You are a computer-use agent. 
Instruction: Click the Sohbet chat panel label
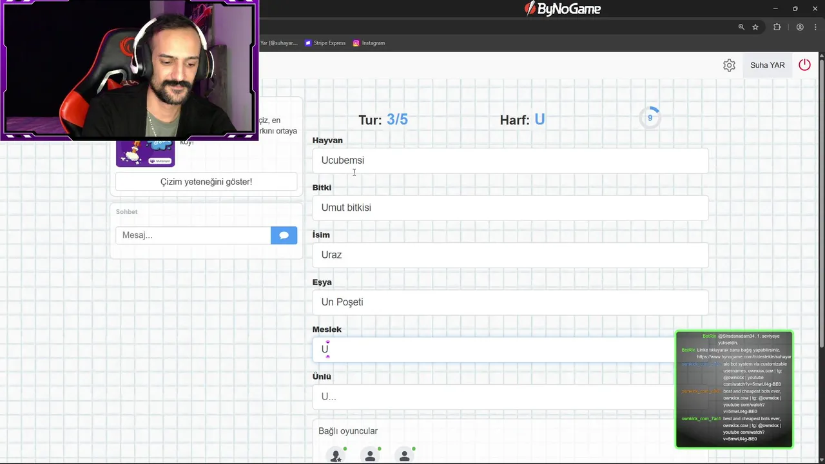point(126,211)
